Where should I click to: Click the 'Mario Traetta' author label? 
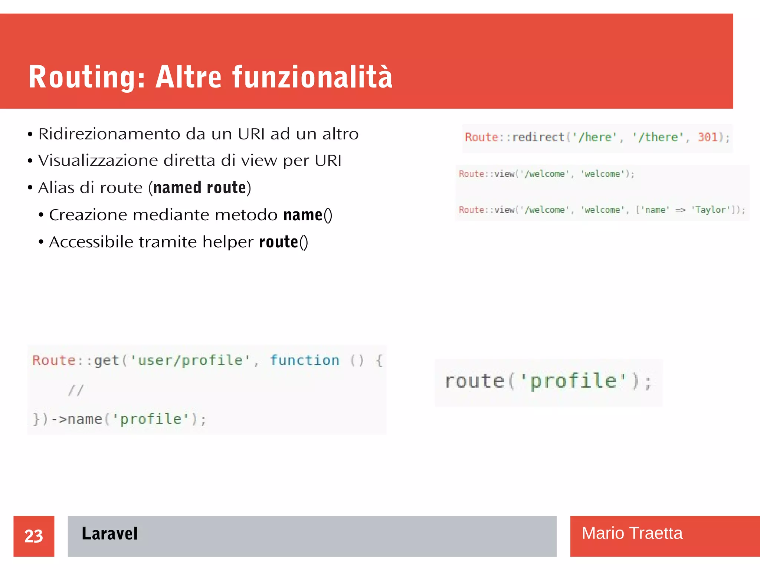coord(632,533)
